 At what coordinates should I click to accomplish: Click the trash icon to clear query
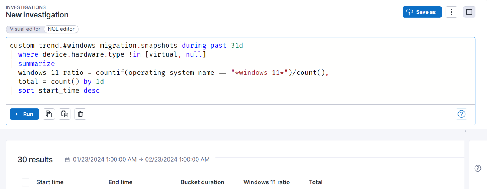80,114
